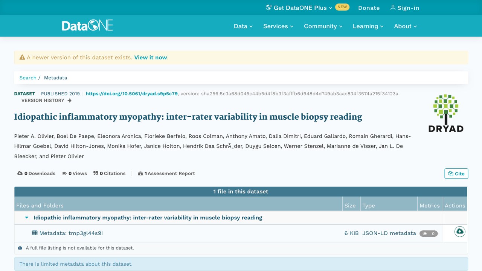Click the gauge icon beside Assessment Report
The width and height of the screenshot is (482, 271).
[140, 174]
